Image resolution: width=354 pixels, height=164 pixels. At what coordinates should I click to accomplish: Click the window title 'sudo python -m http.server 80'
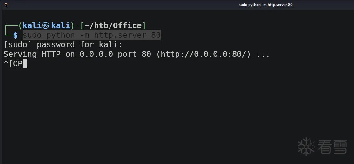pyautogui.click(x=265, y=5)
